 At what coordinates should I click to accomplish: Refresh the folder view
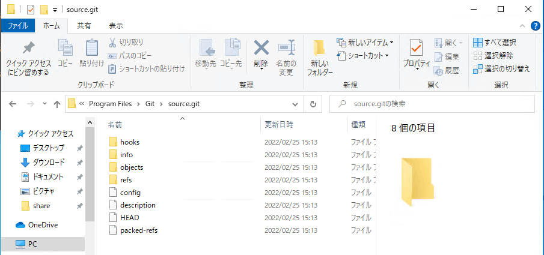click(313, 104)
